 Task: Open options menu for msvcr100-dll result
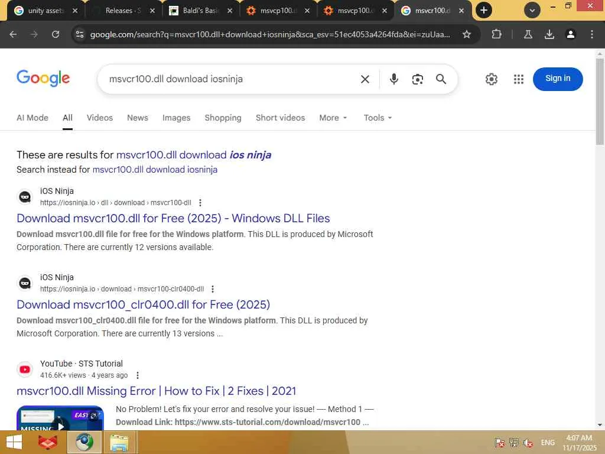pyautogui.click(x=200, y=203)
